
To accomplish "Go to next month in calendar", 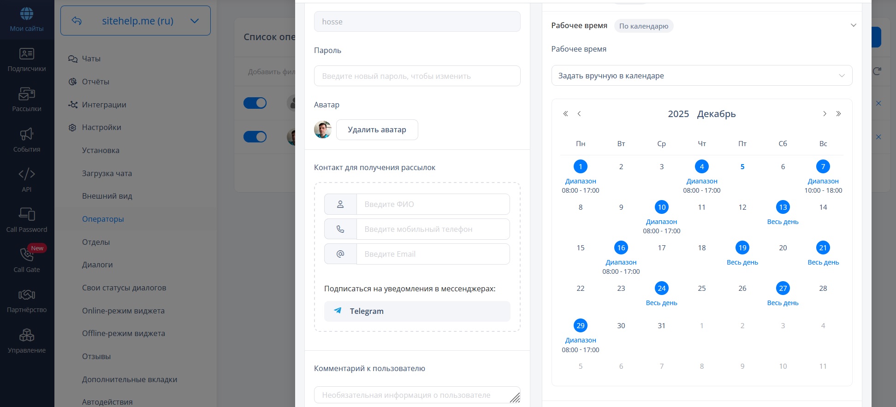I will [825, 114].
